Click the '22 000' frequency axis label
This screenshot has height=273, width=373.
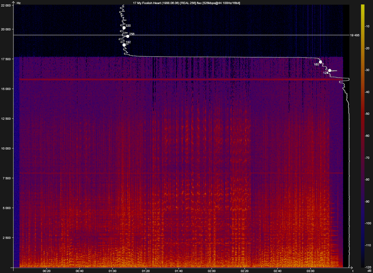pos(6,5)
